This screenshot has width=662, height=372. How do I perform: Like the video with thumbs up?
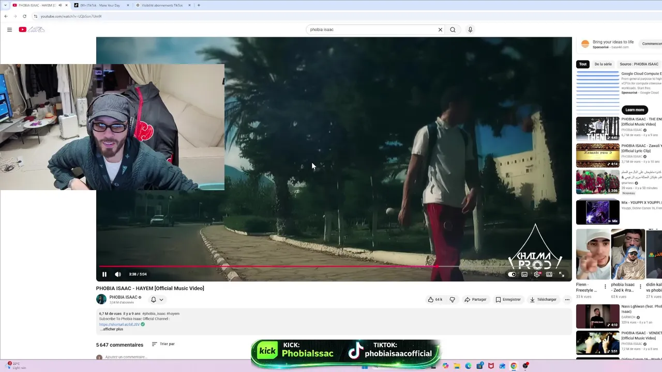click(434, 300)
